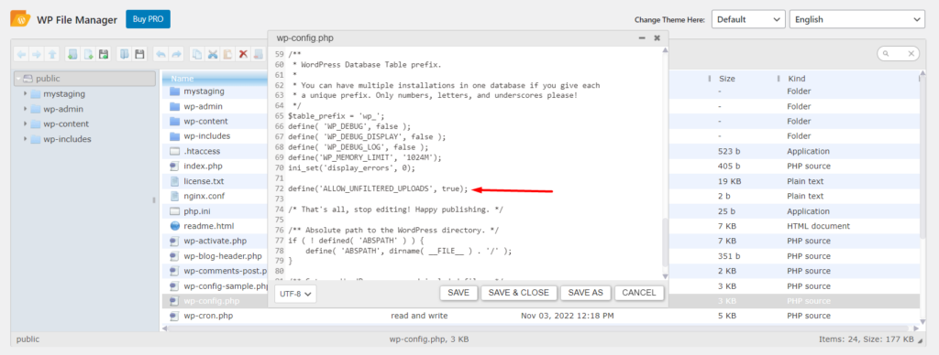The image size is (939, 355).
Task: Minimize the wp-config.php editor dialog
Action: (642, 38)
